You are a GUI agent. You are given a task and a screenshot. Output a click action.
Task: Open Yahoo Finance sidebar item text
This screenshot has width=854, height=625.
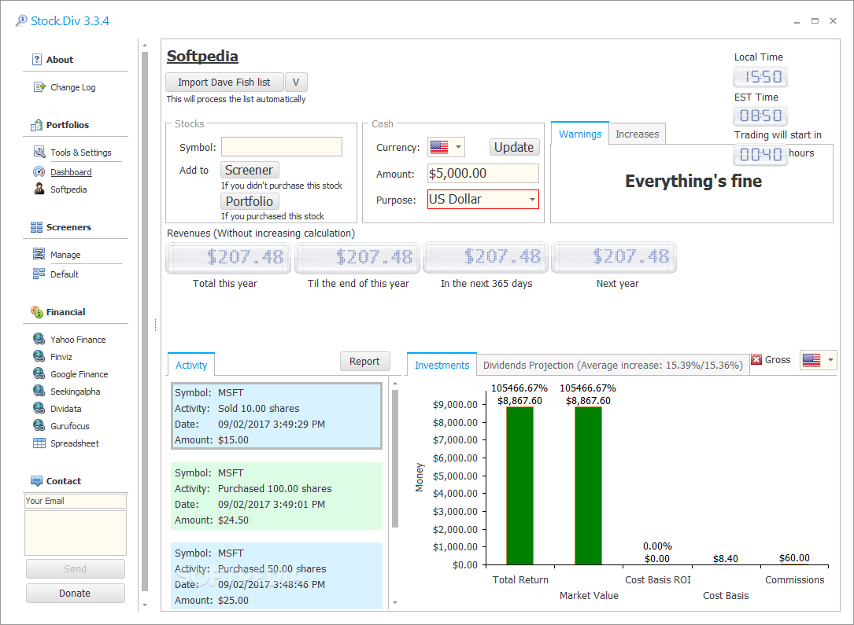coord(78,340)
